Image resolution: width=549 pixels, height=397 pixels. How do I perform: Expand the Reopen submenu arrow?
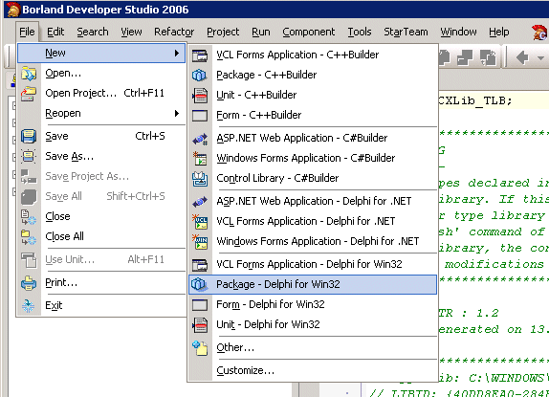[177, 114]
